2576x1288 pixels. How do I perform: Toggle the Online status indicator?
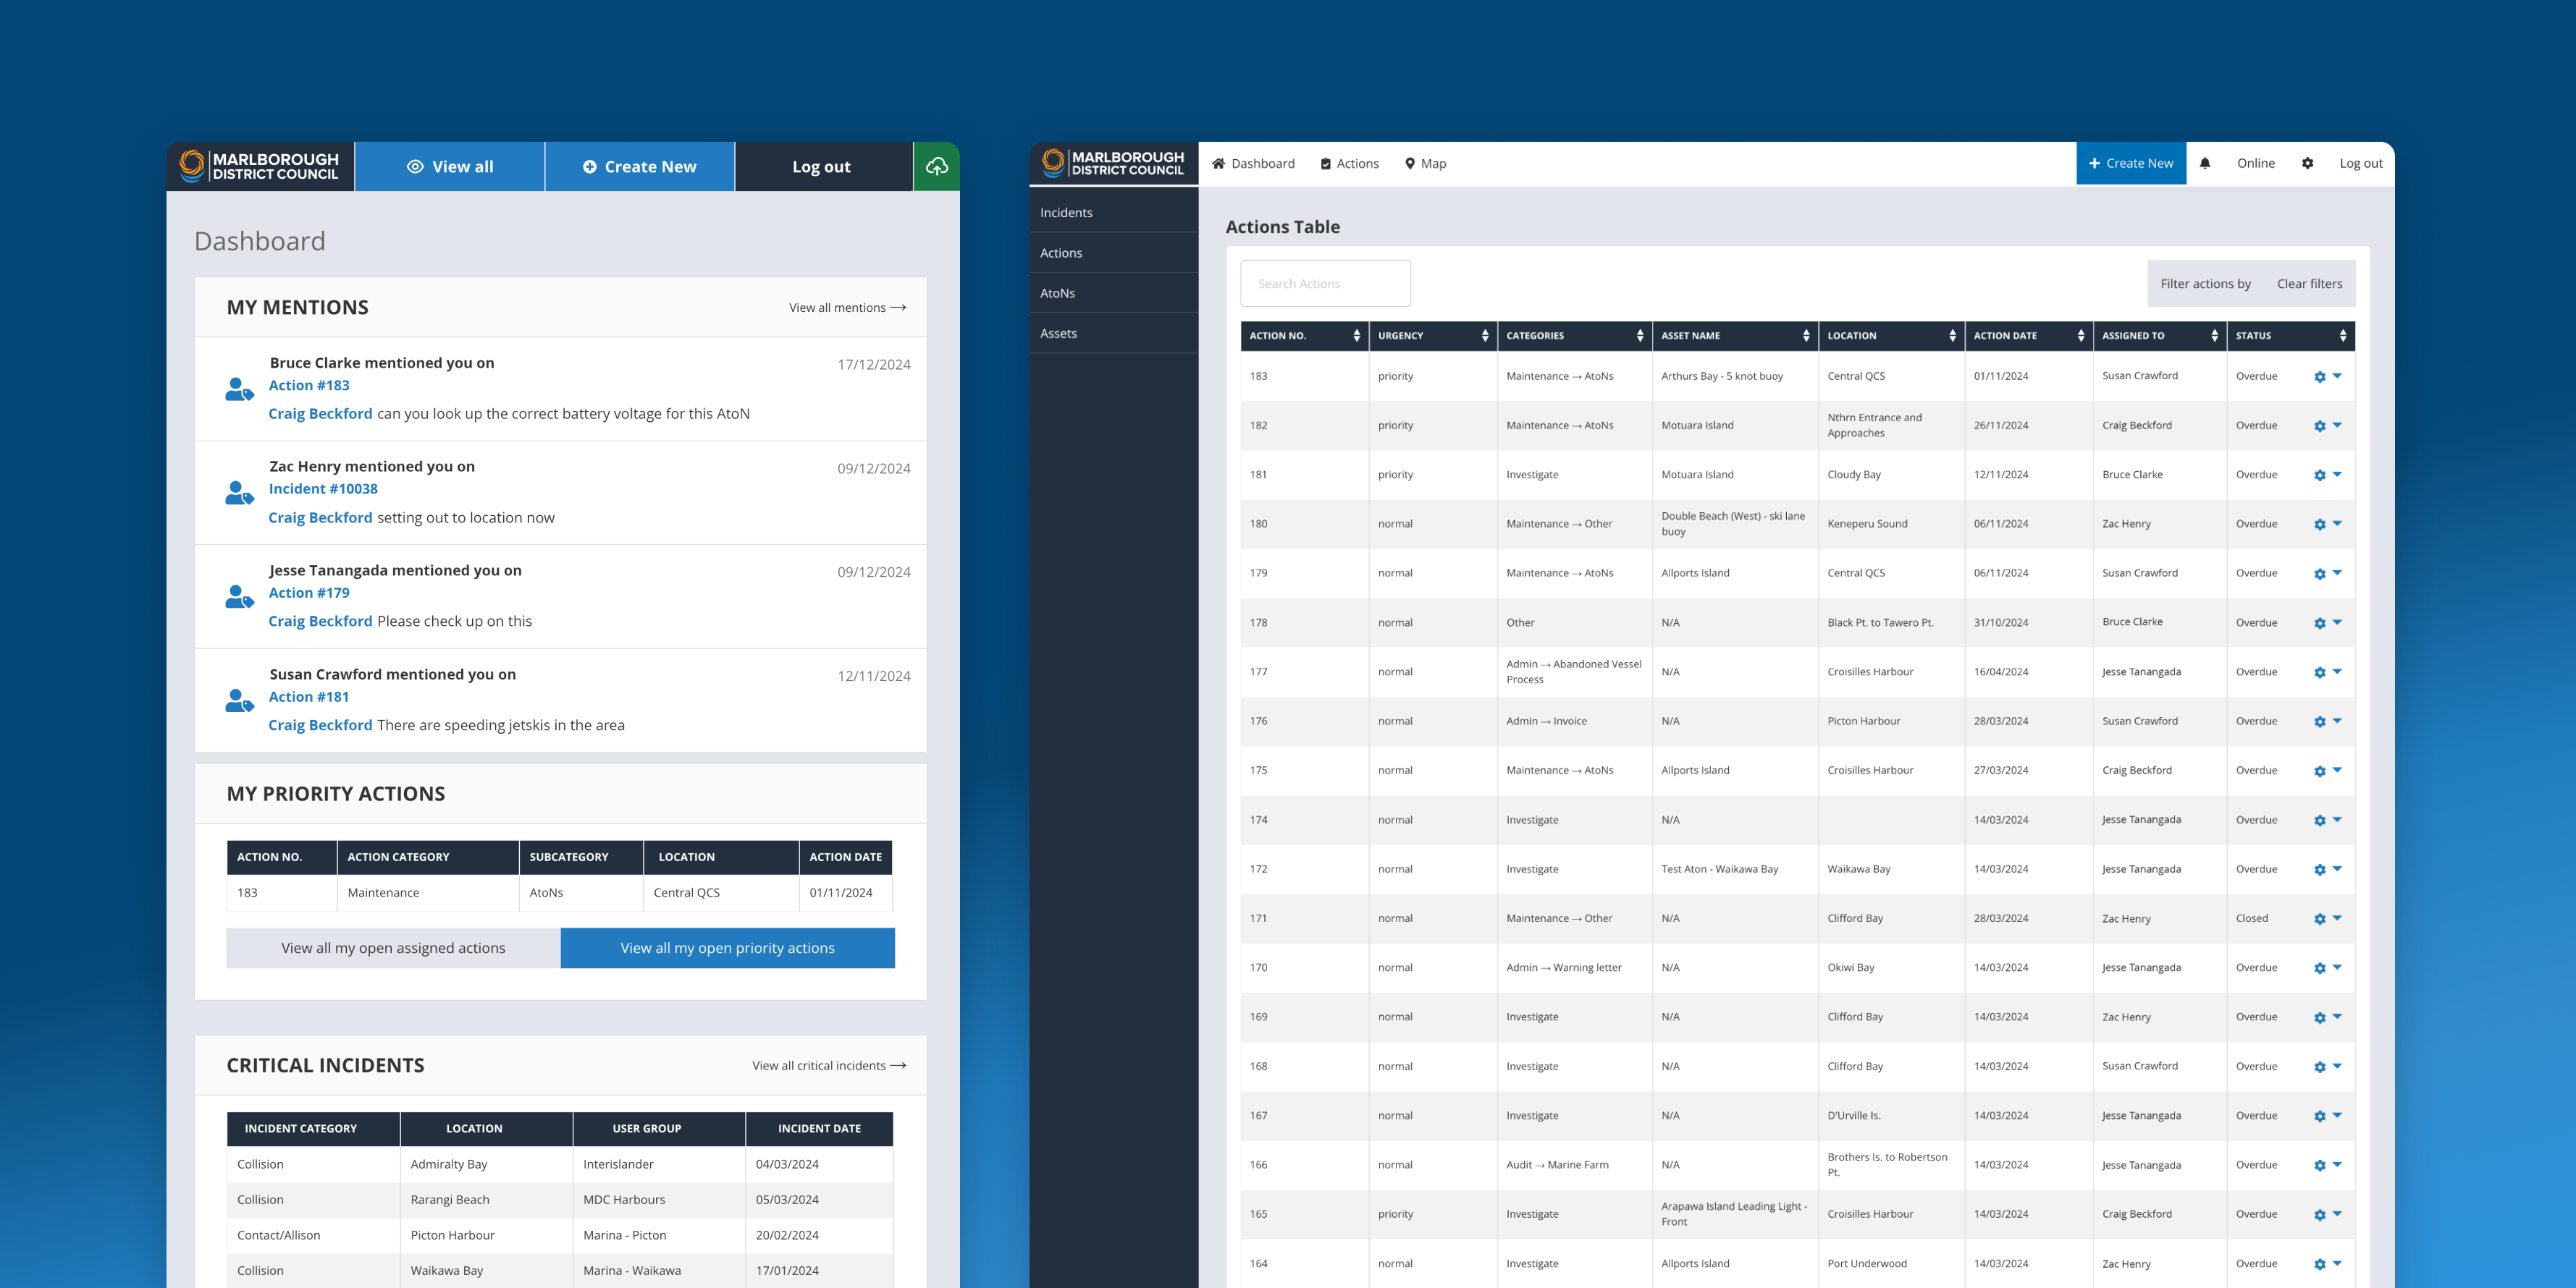2255,164
